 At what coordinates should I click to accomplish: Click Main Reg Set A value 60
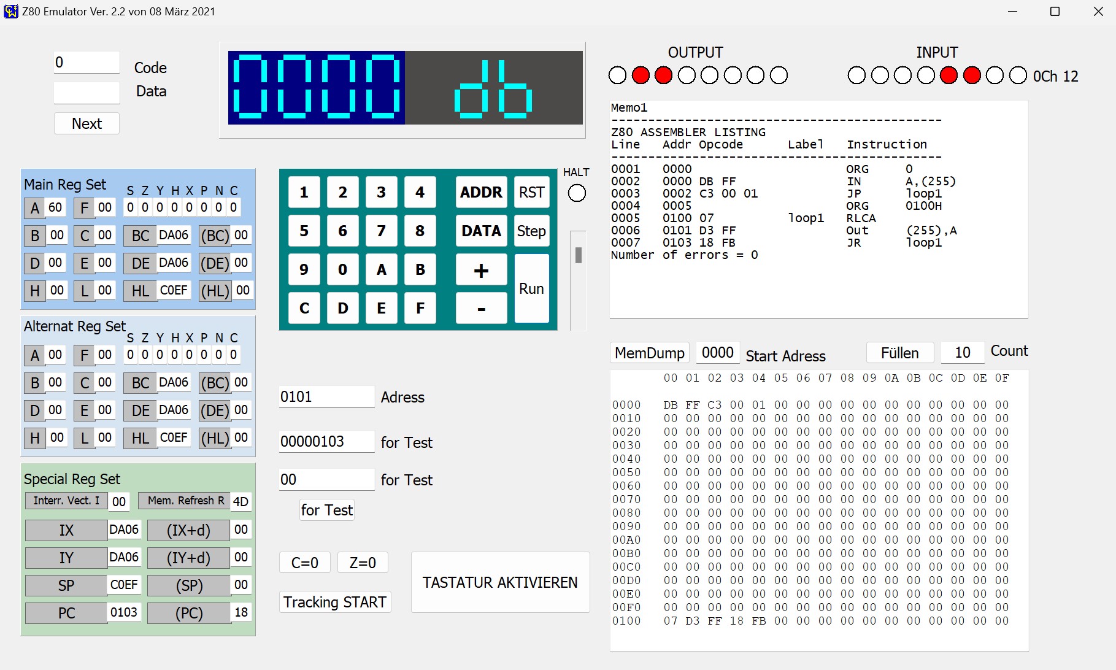(56, 207)
